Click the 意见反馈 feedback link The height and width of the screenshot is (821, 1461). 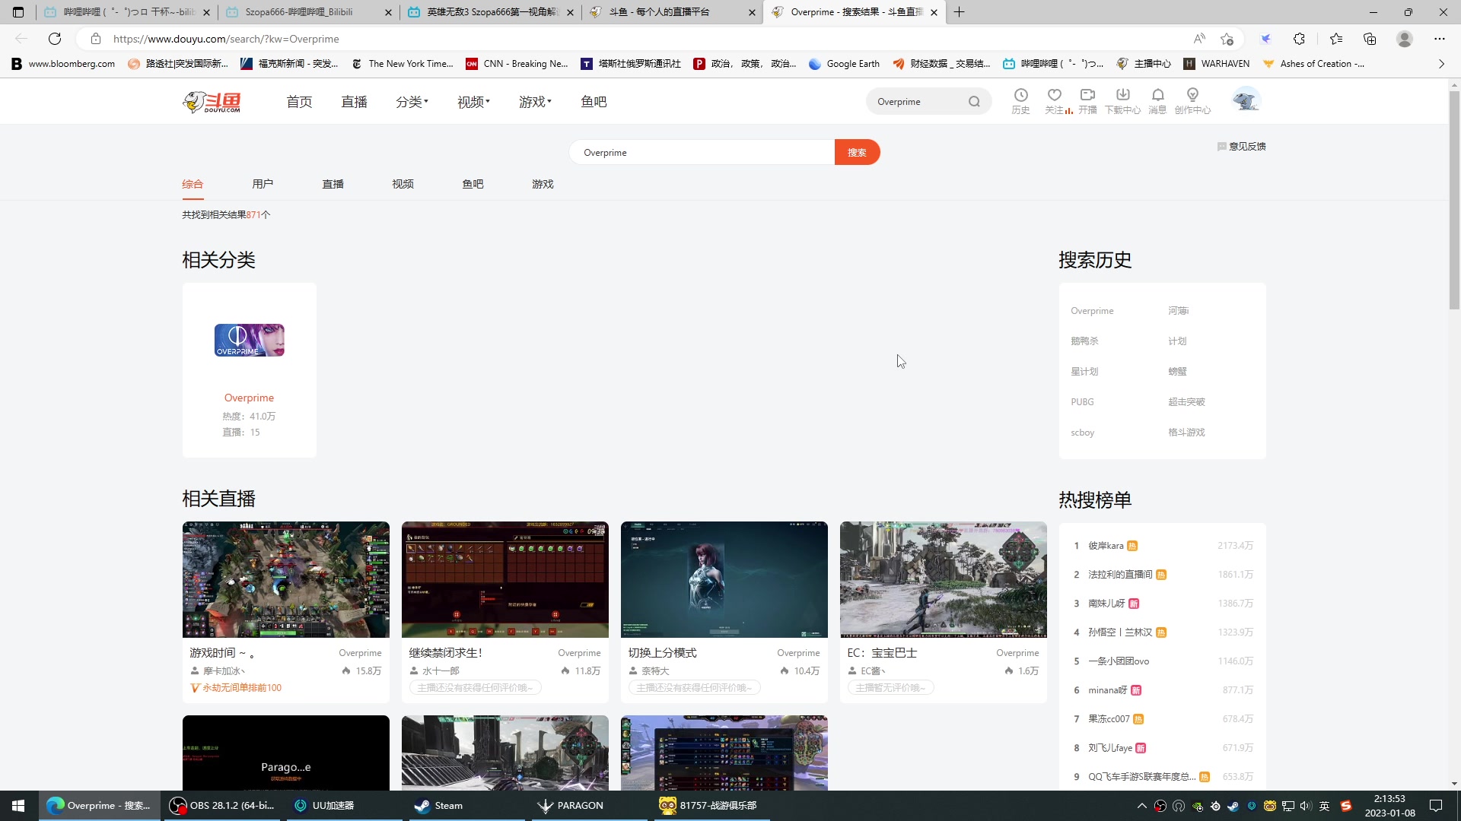click(x=1241, y=147)
